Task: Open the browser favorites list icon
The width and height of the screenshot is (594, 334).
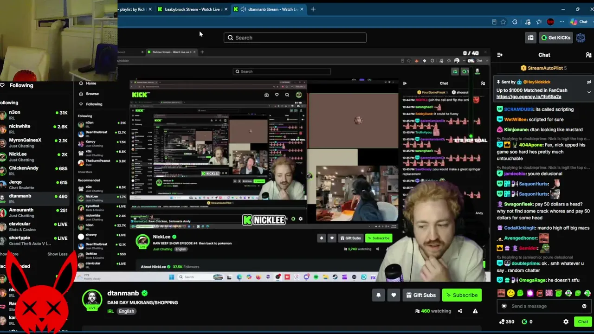Action: click(x=539, y=22)
